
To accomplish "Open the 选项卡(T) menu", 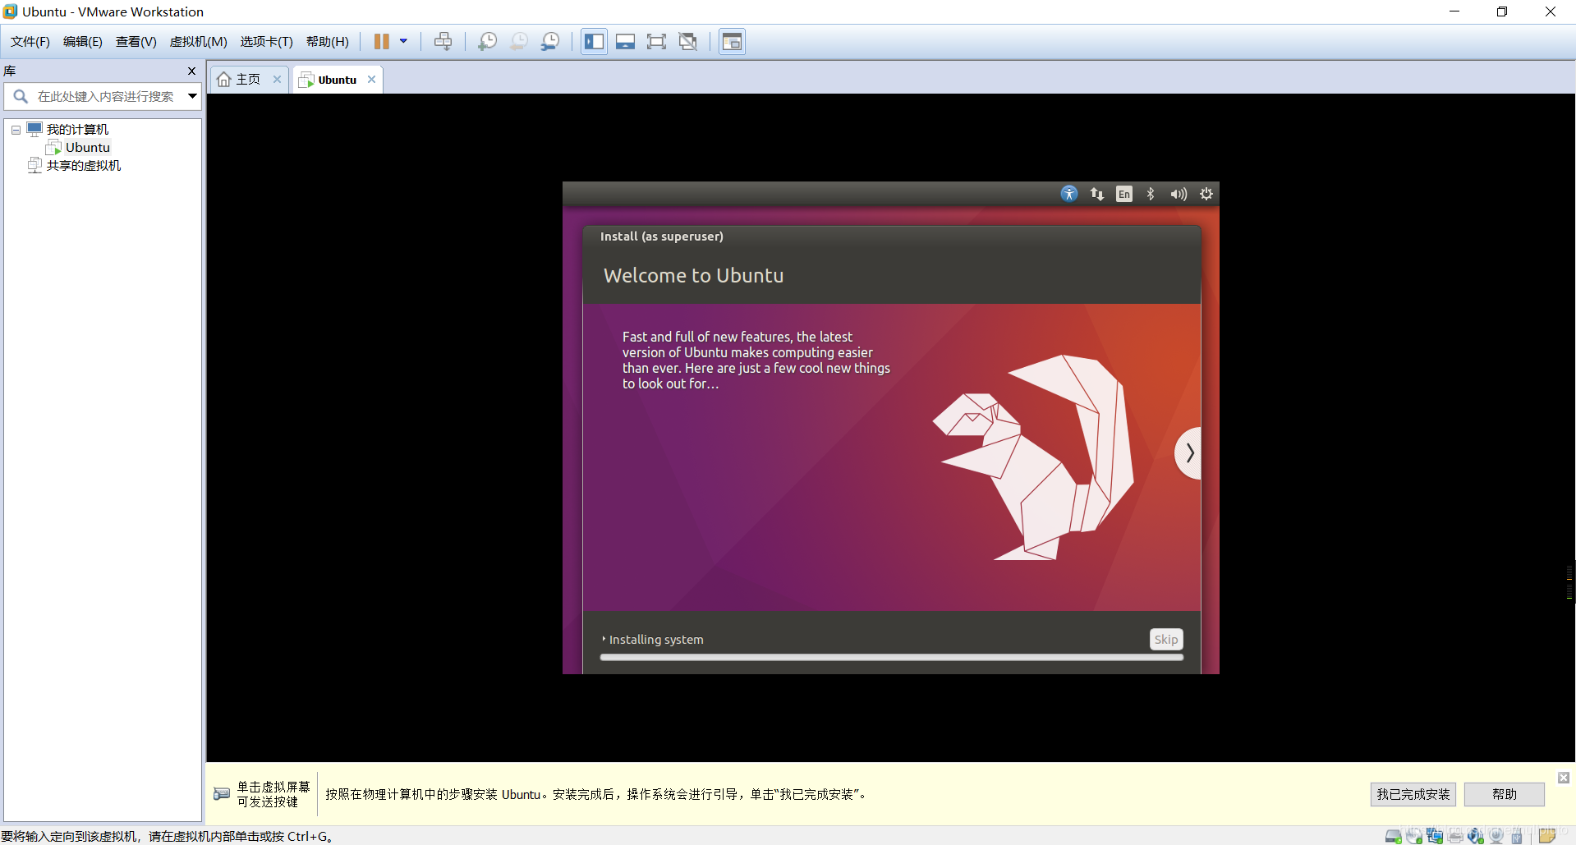I will pos(266,42).
